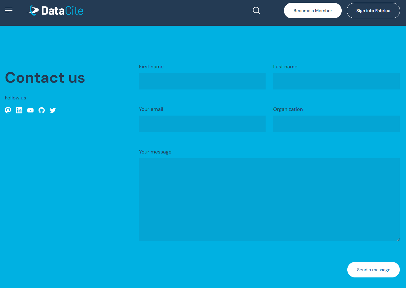Click the DataCite logo
The height and width of the screenshot is (288, 406).
pyautogui.click(x=55, y=11)
